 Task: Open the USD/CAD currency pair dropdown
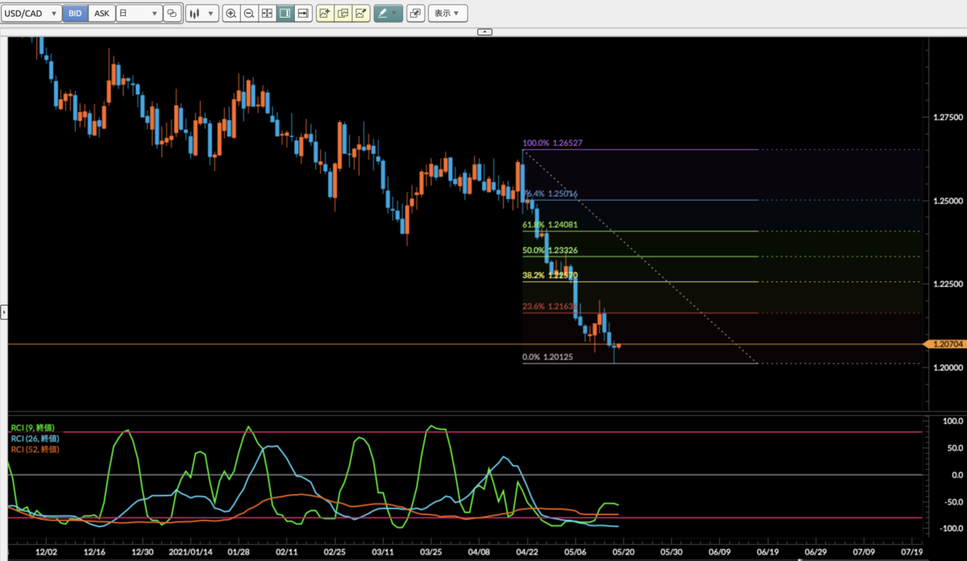click(31, 14)
